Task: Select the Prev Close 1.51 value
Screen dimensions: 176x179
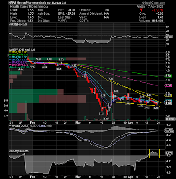Action: point(30,21)
